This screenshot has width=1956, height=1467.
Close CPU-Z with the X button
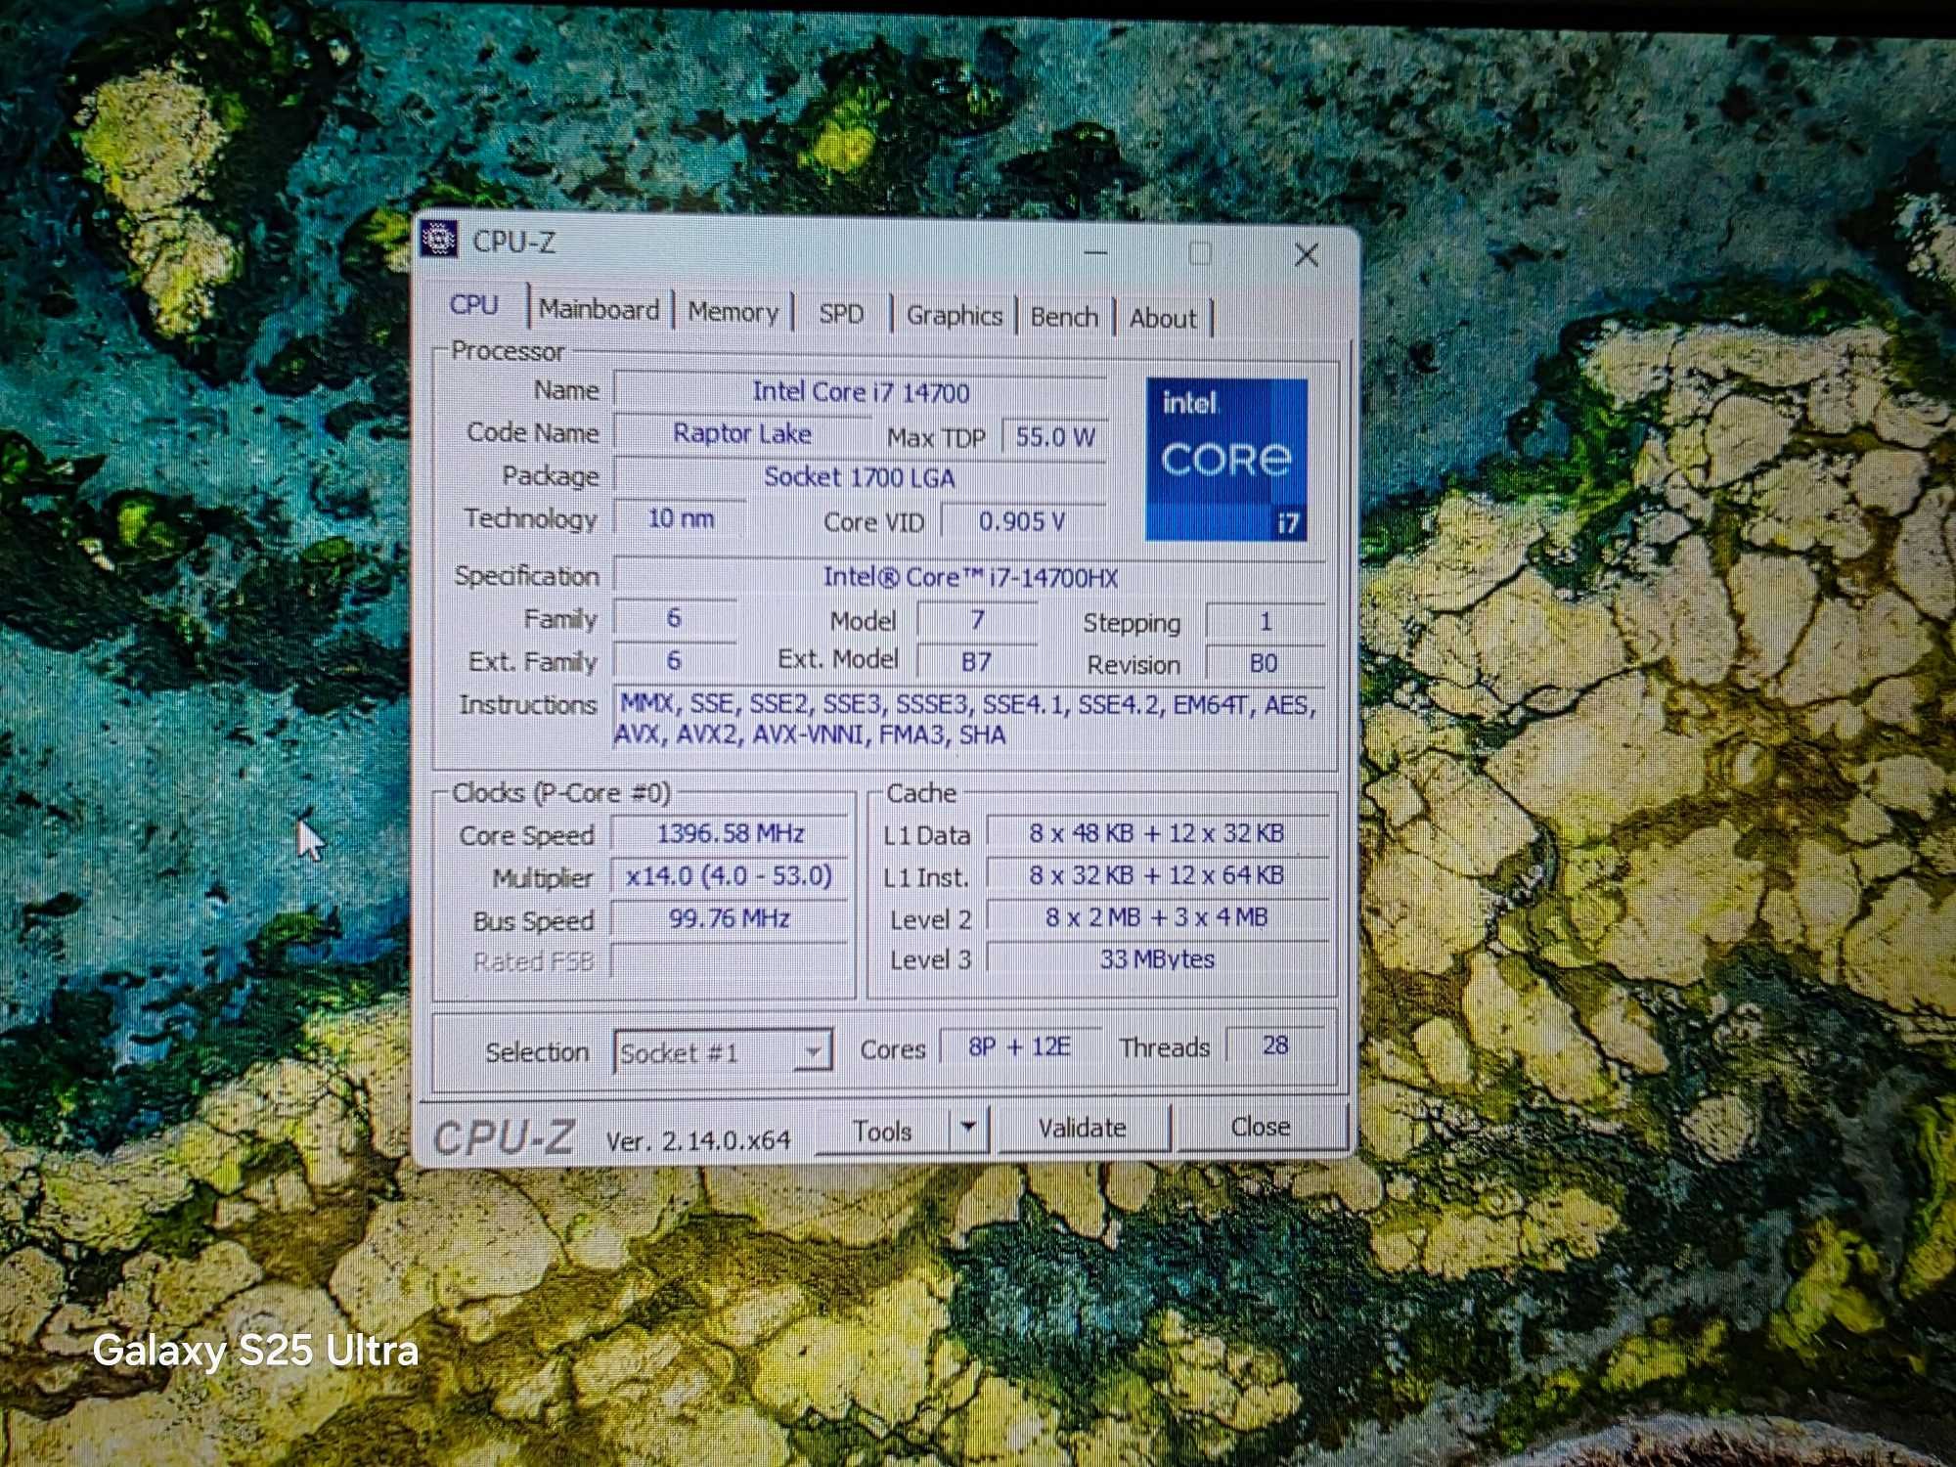tap(1306, 255)
